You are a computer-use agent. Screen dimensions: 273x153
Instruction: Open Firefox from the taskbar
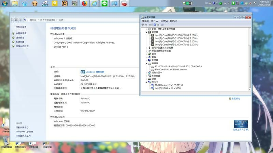[84, 3]
